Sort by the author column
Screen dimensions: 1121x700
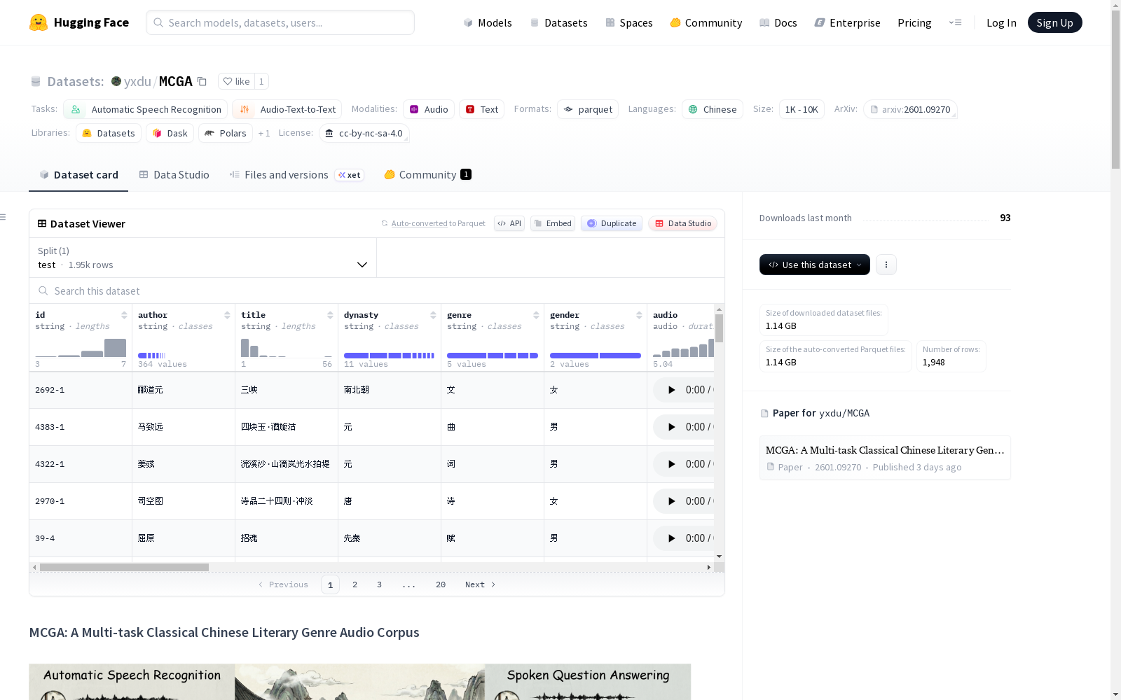(x=227, y=315)
